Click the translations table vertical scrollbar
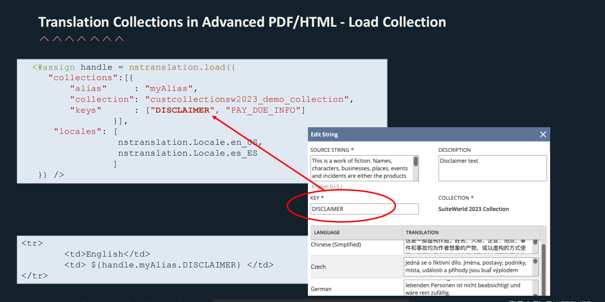Screen dimensions: 605x302 (x=544, y=267)
